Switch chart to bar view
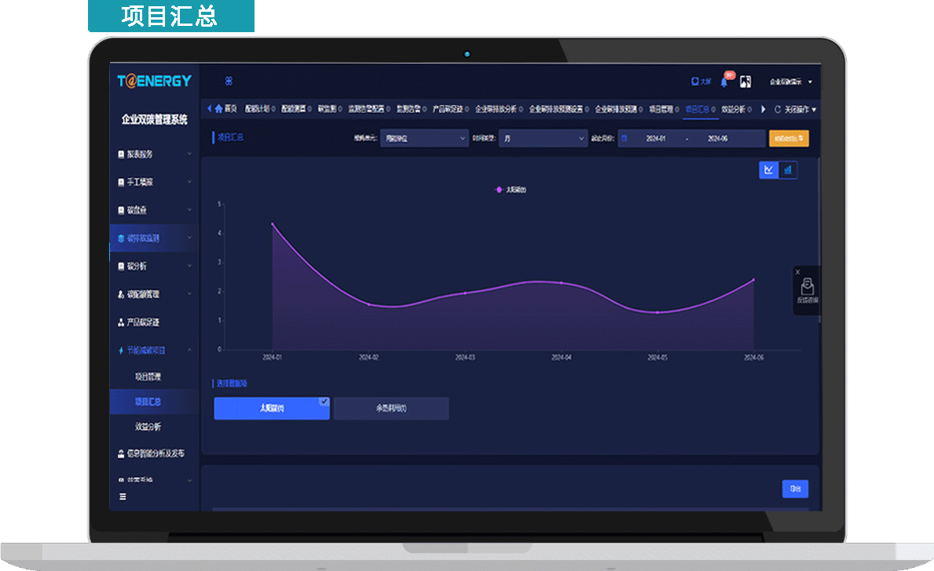 coord(788,170)
